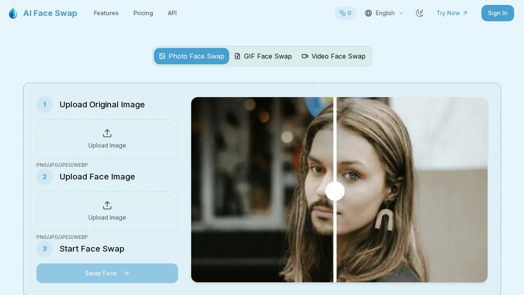
Task: Switch to the Video Face Swap tab
Action: pos(334,56)
